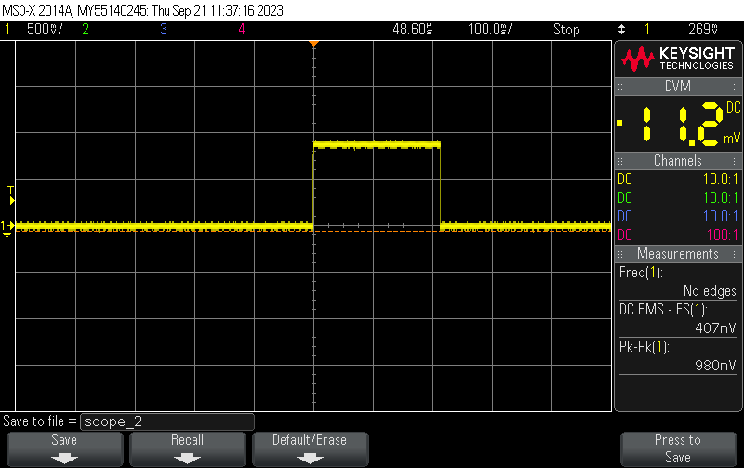Select channel 4 indicator in top bar
Screen dimensions: 744x468
pyautogui.click(x=242, y=30)
